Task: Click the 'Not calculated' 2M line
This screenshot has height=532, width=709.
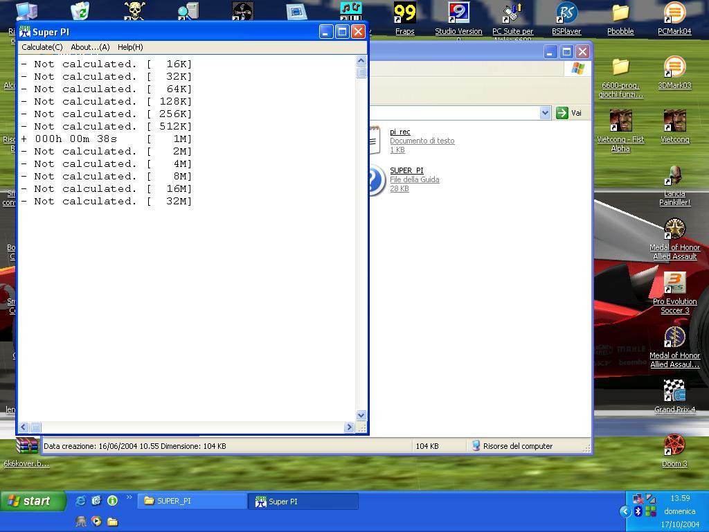Action: 106,152
